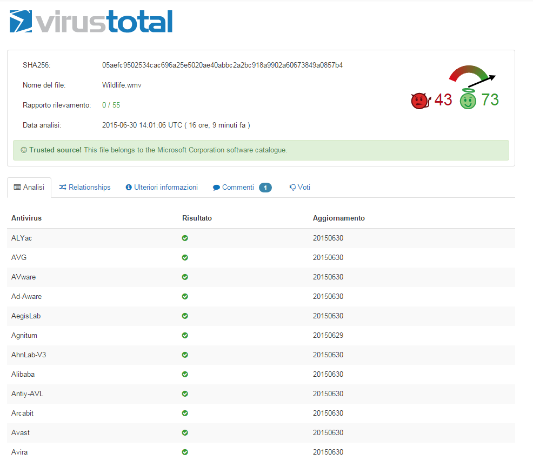The width and height of the screenshot is (533, 460).
Task: Click the Nome del file label
Action: pos(44,85)
